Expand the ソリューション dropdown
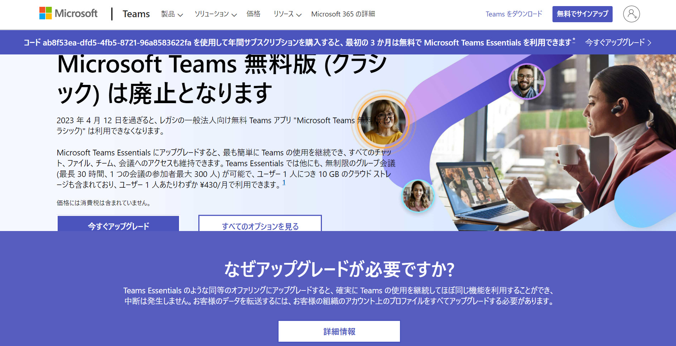Screen dimensions: 676x346 (214, 14)
